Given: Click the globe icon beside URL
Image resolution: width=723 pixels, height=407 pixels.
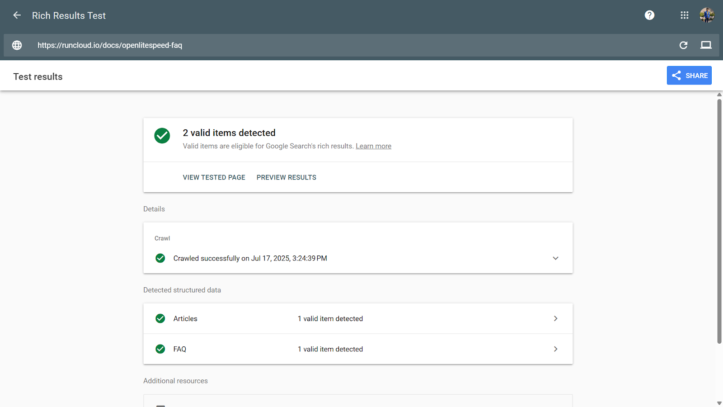Looking at the screenshot, I should 17,45.
